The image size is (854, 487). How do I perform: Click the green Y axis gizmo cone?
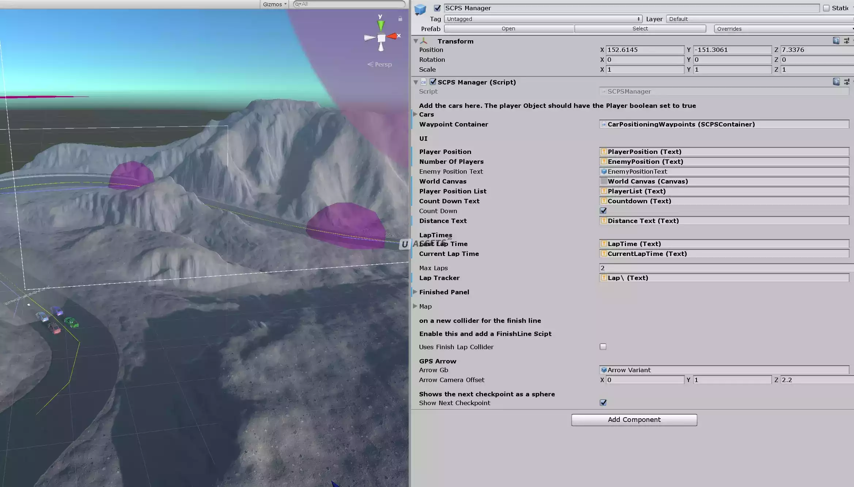click(x=381, y=26)
